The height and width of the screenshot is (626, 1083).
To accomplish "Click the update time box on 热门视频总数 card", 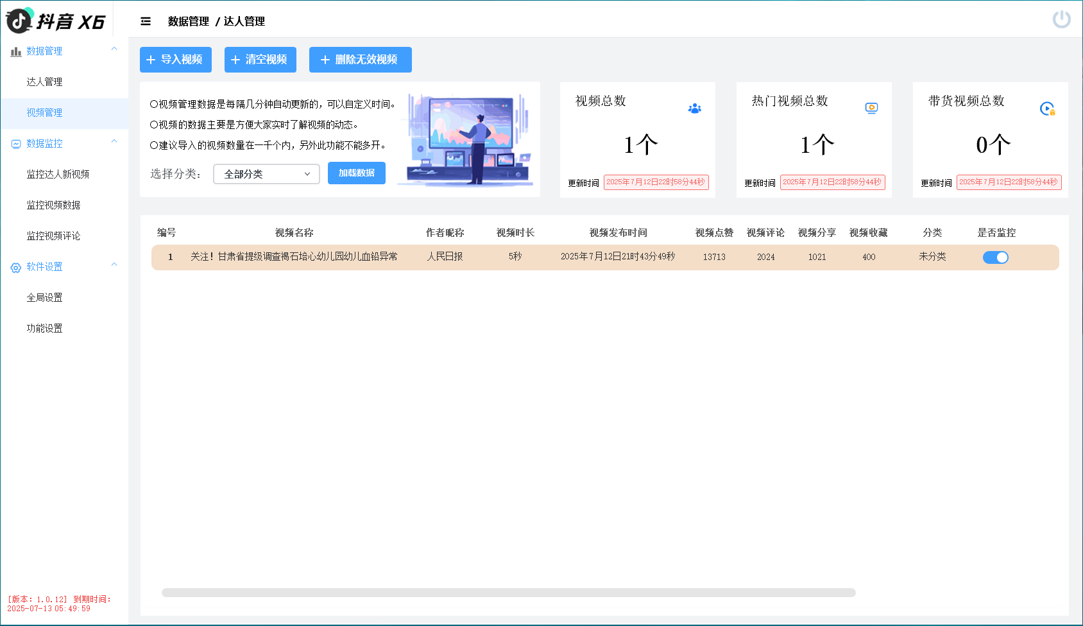I will point(832,182).
